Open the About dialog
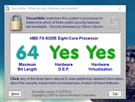This screenshot has width=135, height=102. [x=15, y=94]
